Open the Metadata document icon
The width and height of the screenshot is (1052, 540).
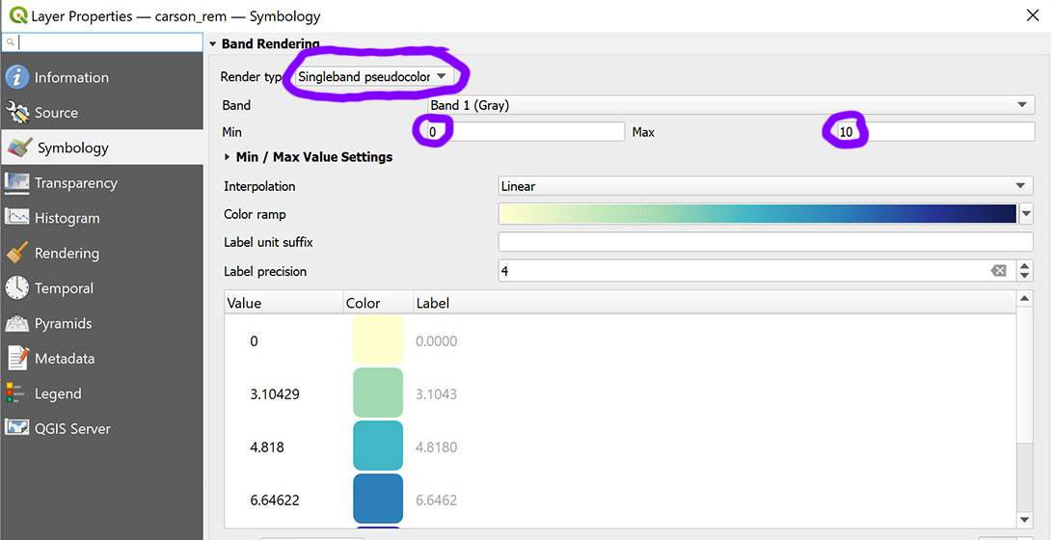pyautogui.click(x=18, y=358)
